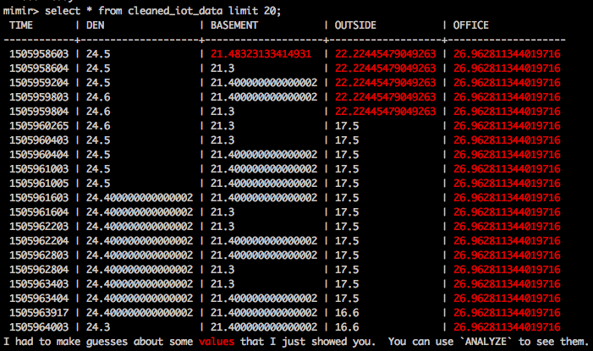Click the red OFFICE value in row 1505961603

pos(507,197)
